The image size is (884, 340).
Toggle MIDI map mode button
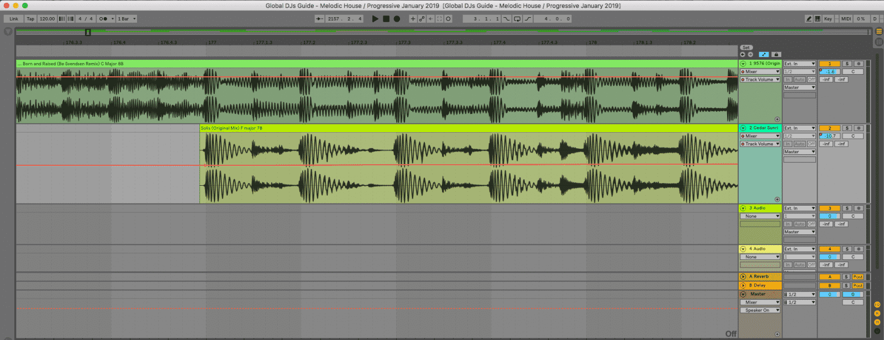846,19
